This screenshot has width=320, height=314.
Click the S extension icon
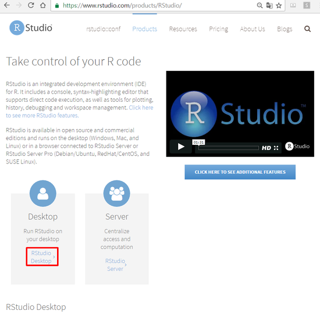(307, 5)
